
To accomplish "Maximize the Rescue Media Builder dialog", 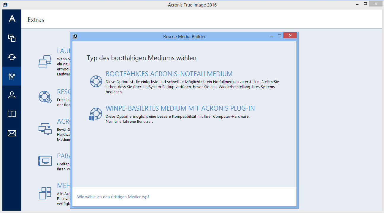I will (279, 35).
